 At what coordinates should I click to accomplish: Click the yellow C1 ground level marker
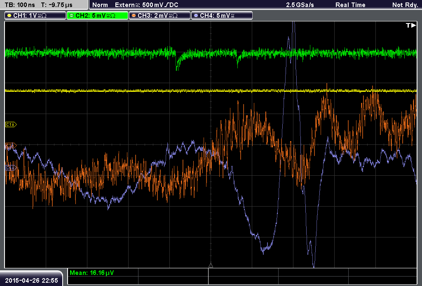pyautogui.click(x=11, y=124)
